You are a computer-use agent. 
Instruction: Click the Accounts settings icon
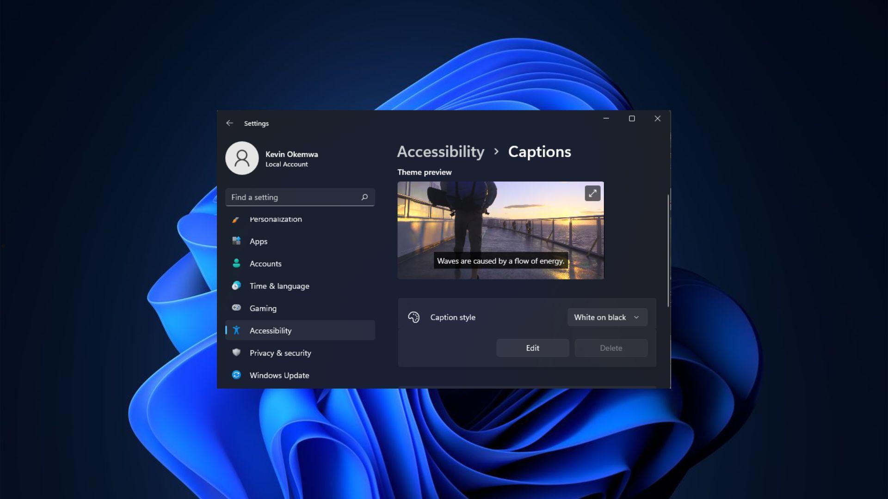tap(237, 263)
